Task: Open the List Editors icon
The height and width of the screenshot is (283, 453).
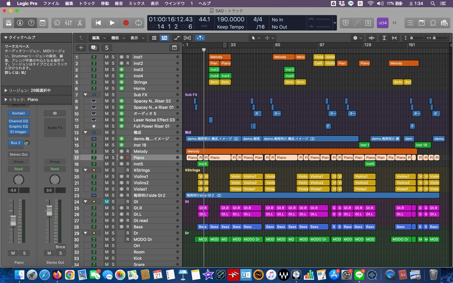Action: pos(410,23)
